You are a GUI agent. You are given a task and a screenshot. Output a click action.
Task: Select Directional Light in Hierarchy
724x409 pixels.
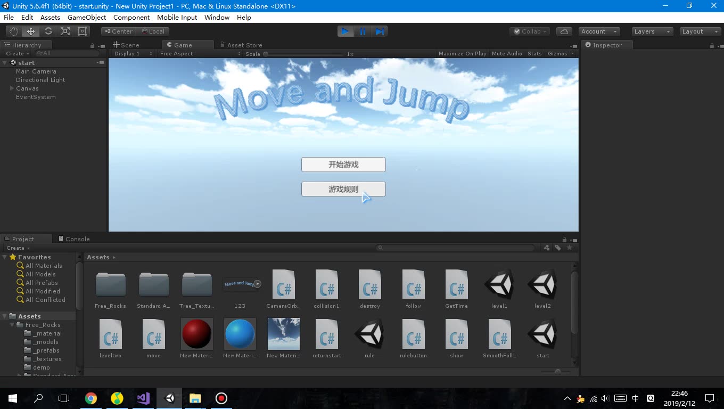(x=40, y=80)
